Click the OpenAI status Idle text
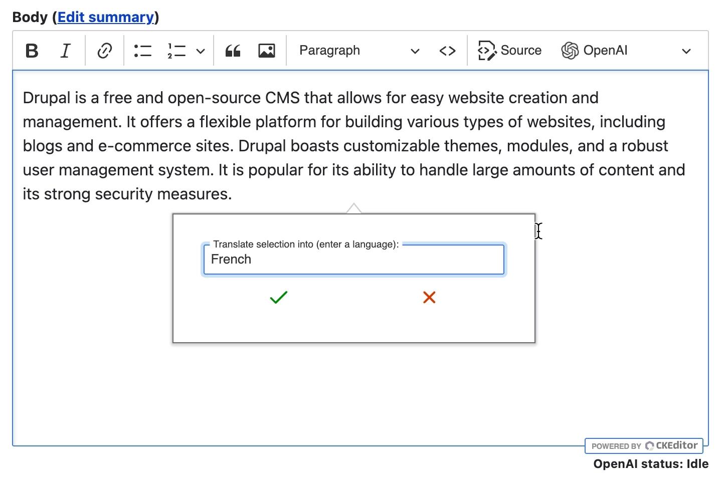The image size is (725, 482). coord(650,464)
